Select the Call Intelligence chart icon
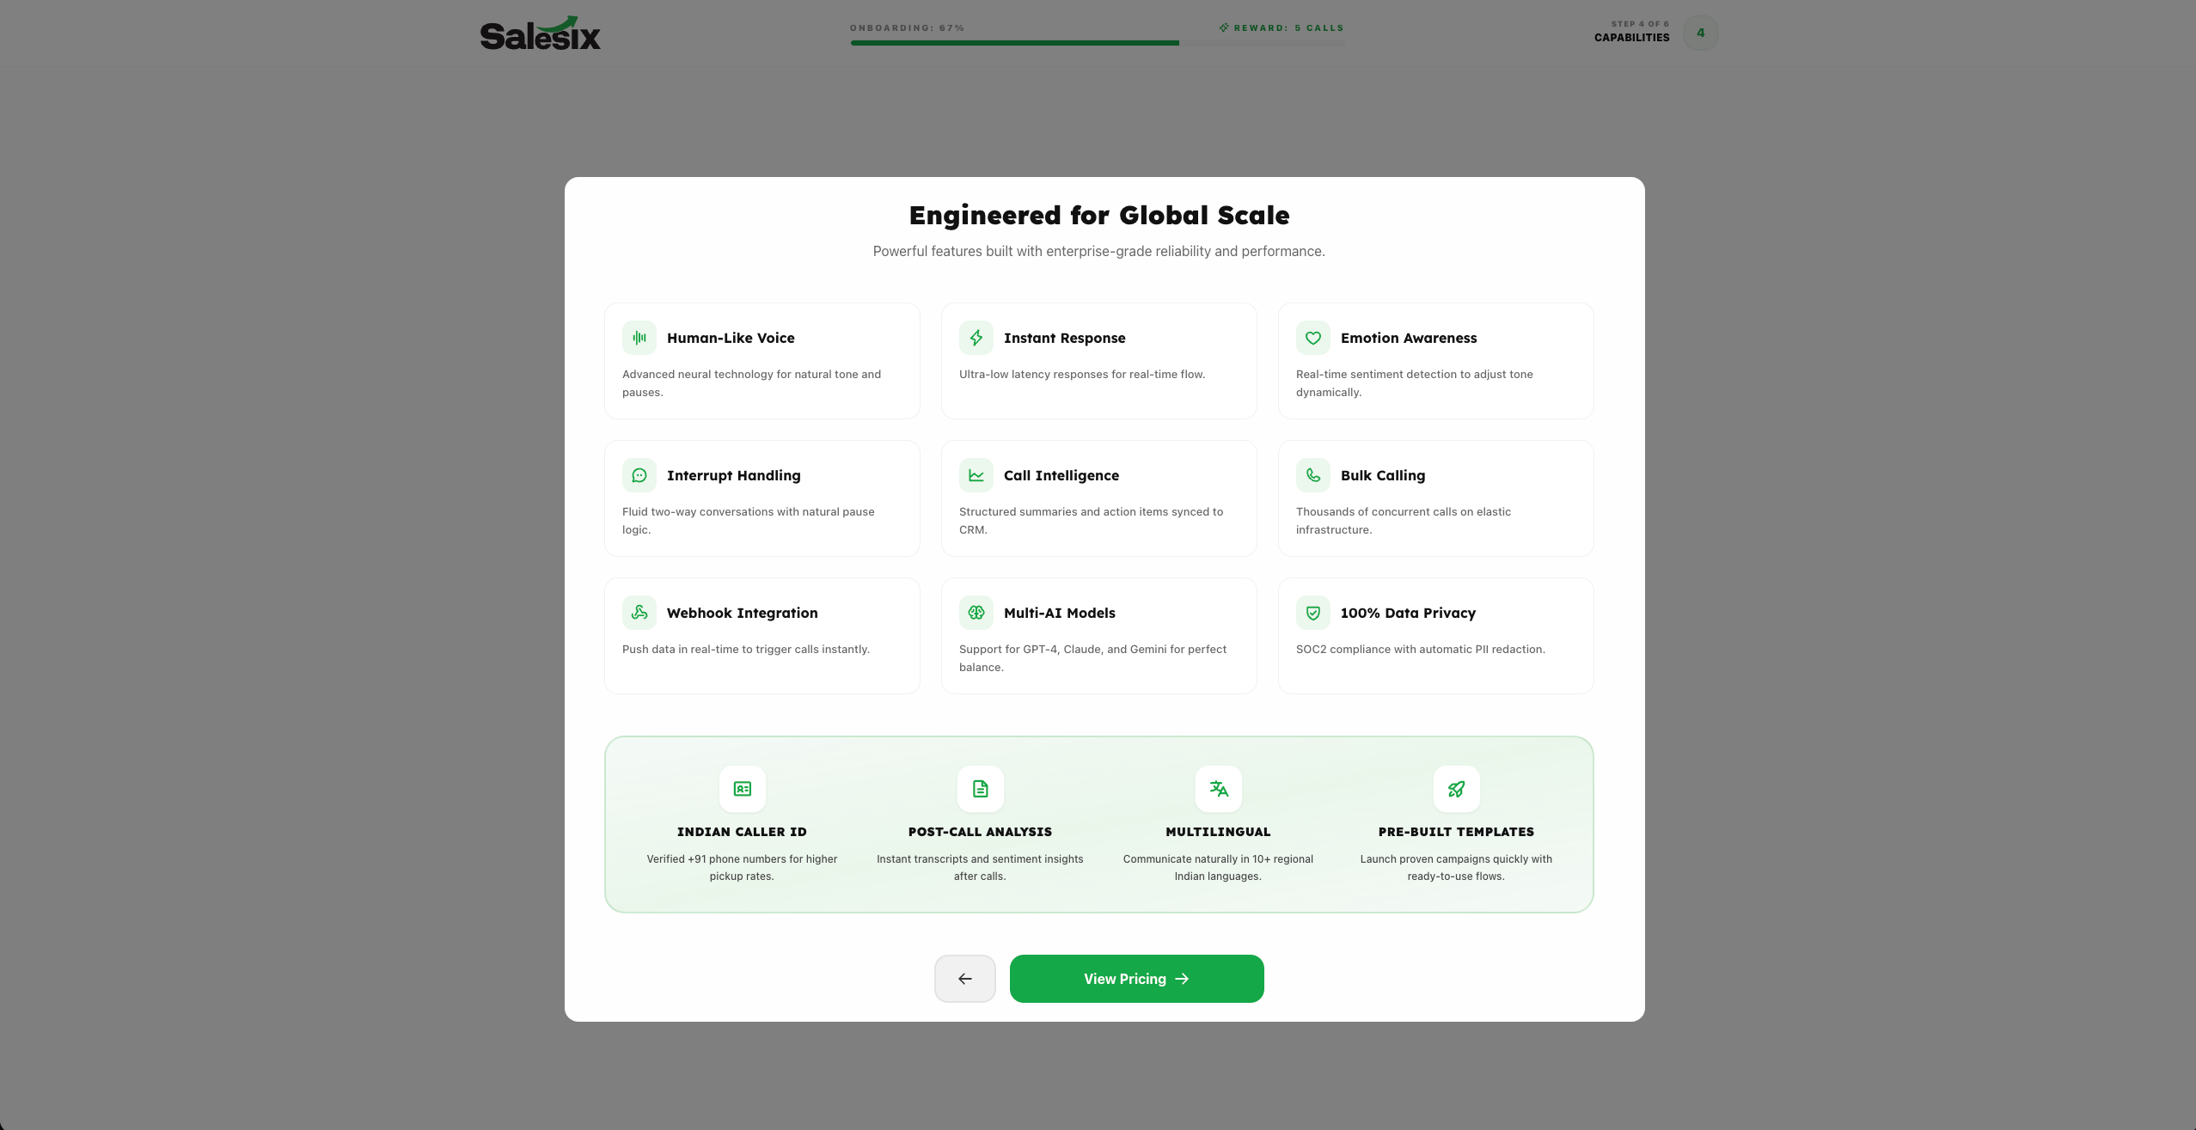Image resolution: width=2196 pixels, height=1130 pixels. click(976, 474)
